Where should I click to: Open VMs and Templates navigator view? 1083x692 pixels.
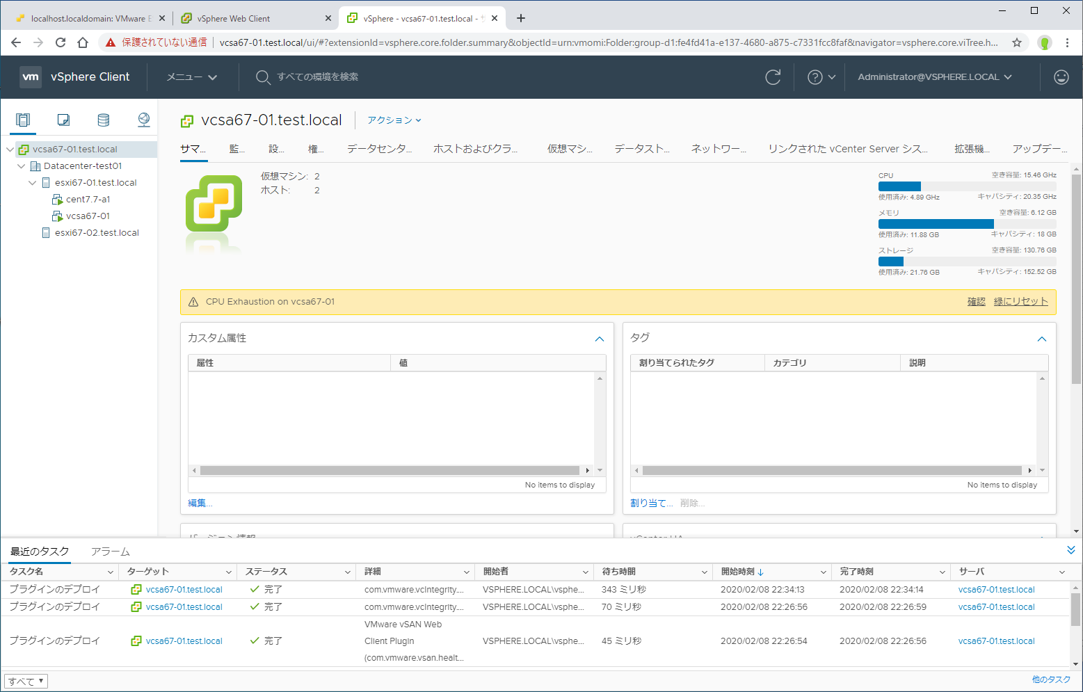click(63, 120)
